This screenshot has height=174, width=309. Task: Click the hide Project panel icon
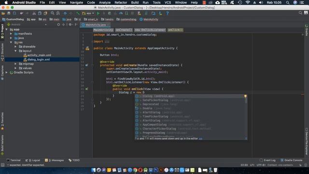(76, 25)
